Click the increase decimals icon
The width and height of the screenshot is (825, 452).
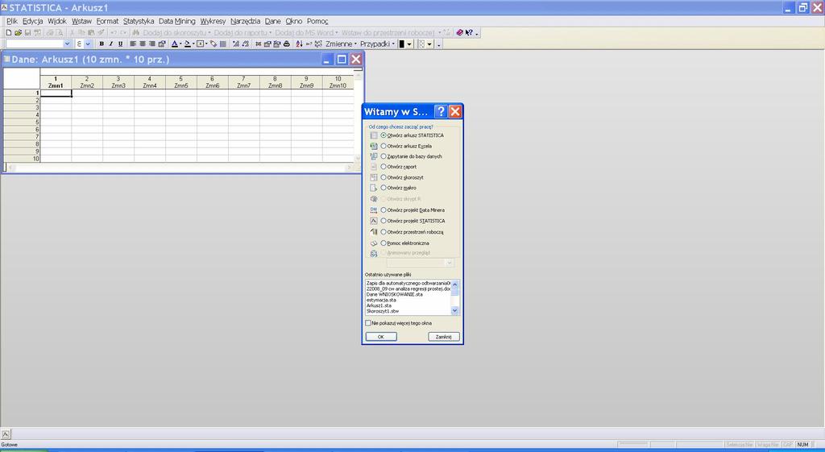[236, 44]
